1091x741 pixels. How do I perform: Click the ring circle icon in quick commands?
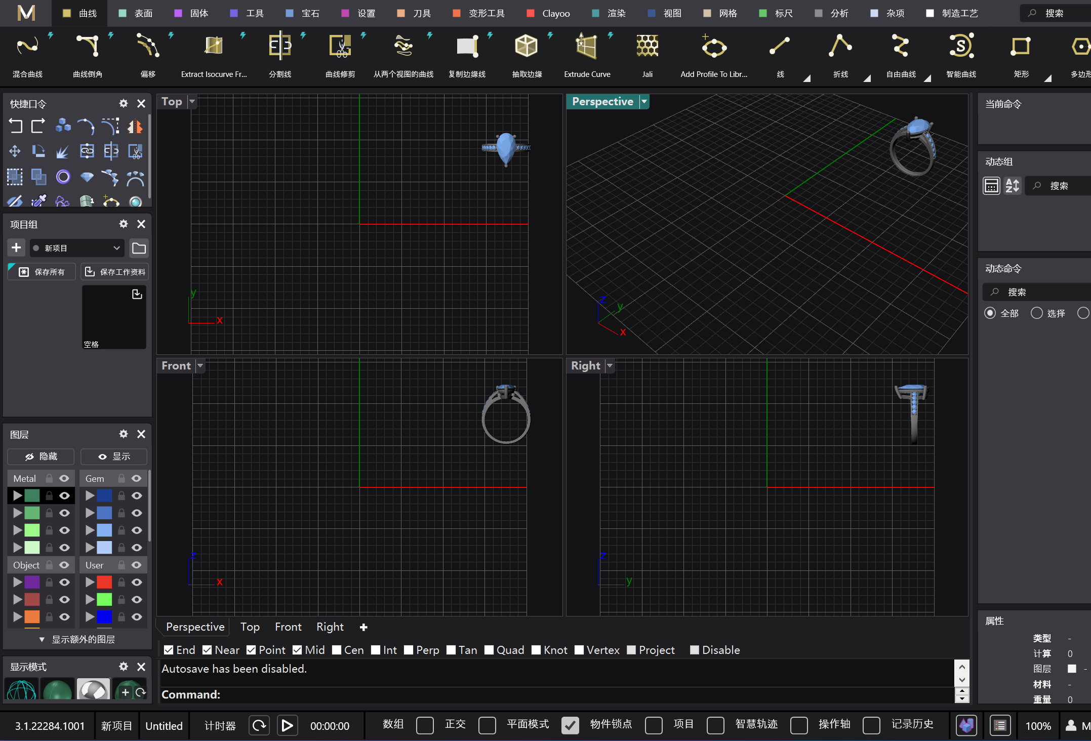pos(63,177)
